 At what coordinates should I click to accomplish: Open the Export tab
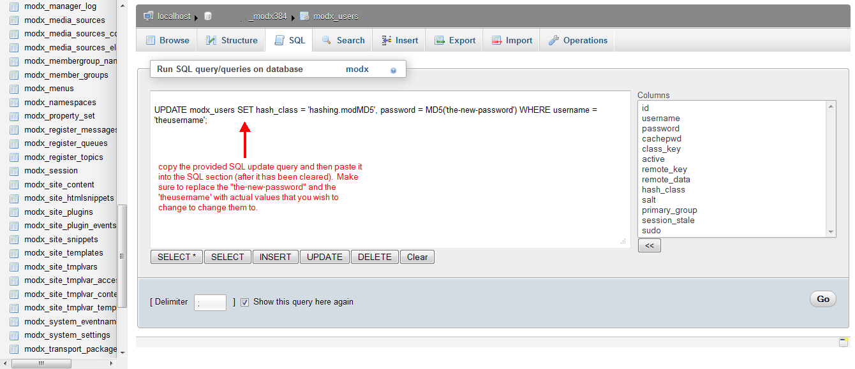(455, 40)
